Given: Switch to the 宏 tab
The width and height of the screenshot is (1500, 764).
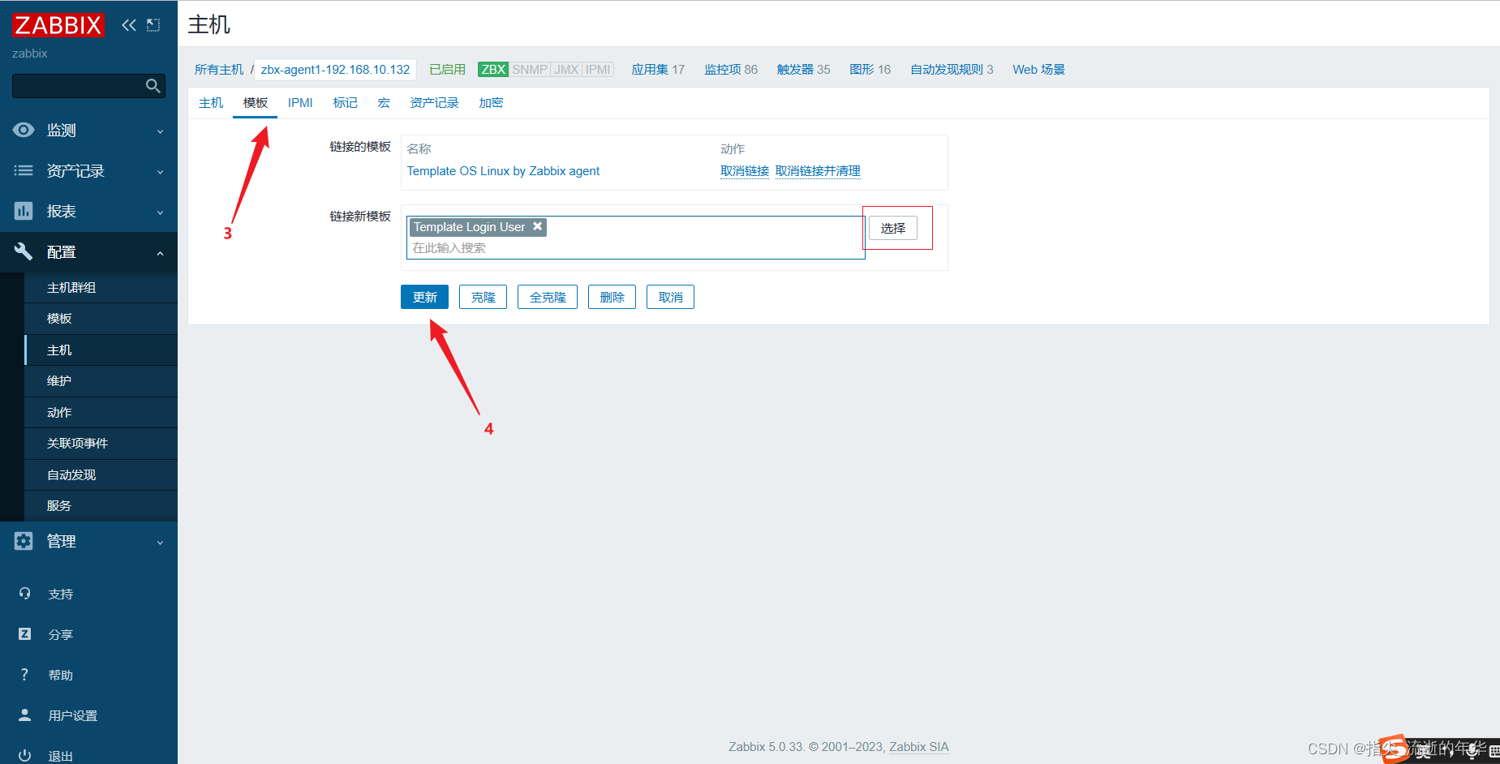Looking at the screenshot, I should 384,103.
